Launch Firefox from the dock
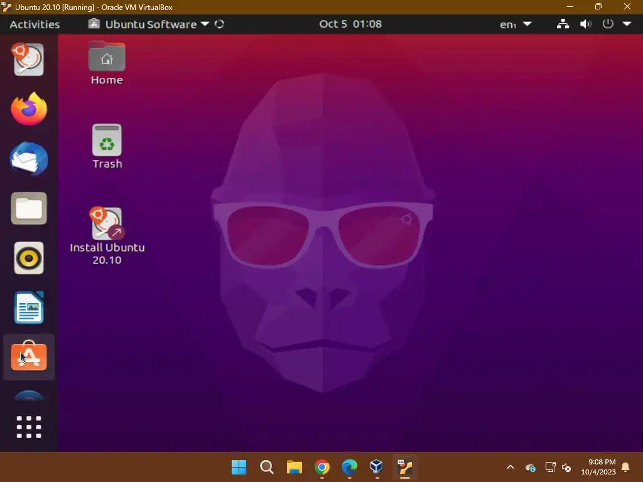 tap(29, 109)
